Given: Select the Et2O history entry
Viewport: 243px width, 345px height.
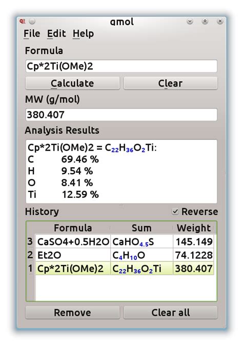Looking at the screenshot, I should pos(125,255).
